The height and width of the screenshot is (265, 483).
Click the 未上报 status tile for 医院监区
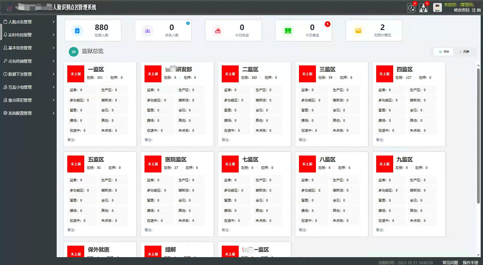click(153, 164)
